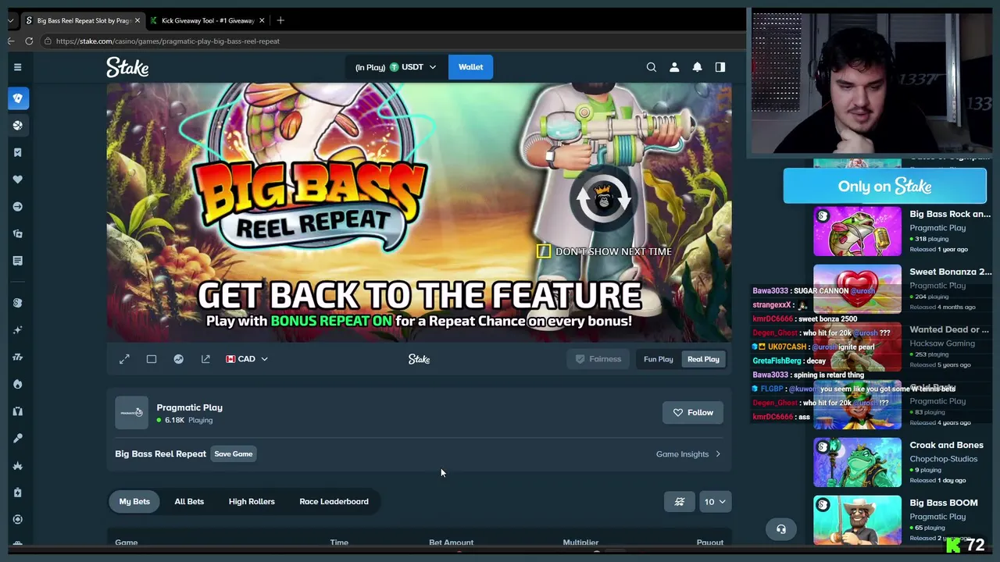Click the sidebar heart favourites icon
The width and height of the screenshot is (1000, 562).
point(18,180)
